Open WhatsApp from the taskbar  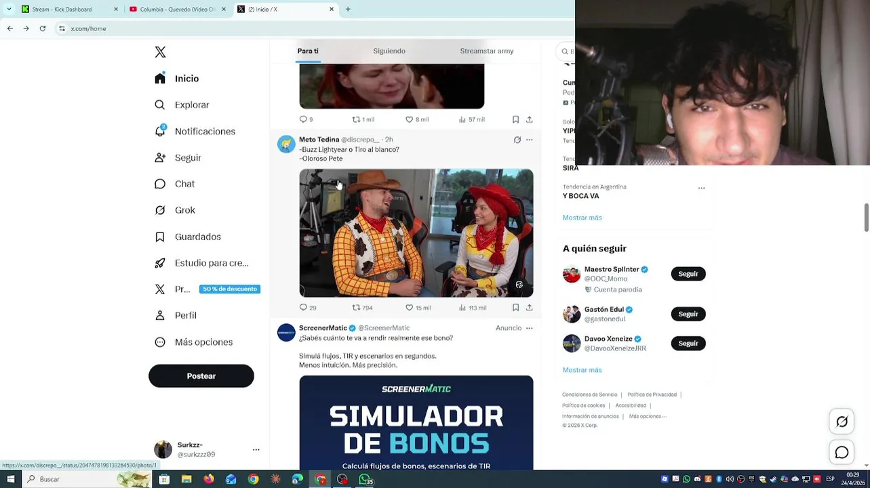pyautogui.click(x=365, y=479)
